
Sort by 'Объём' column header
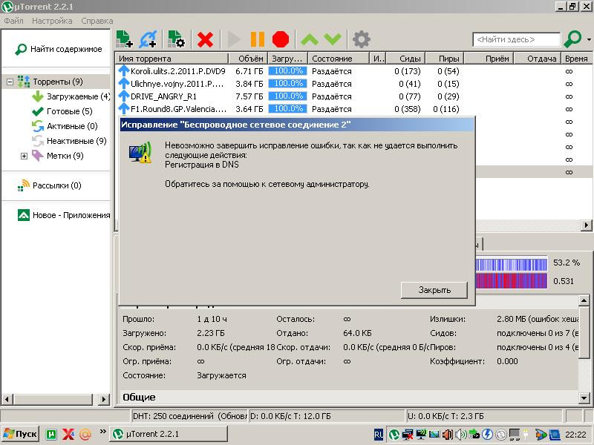(x=248, y=59)
